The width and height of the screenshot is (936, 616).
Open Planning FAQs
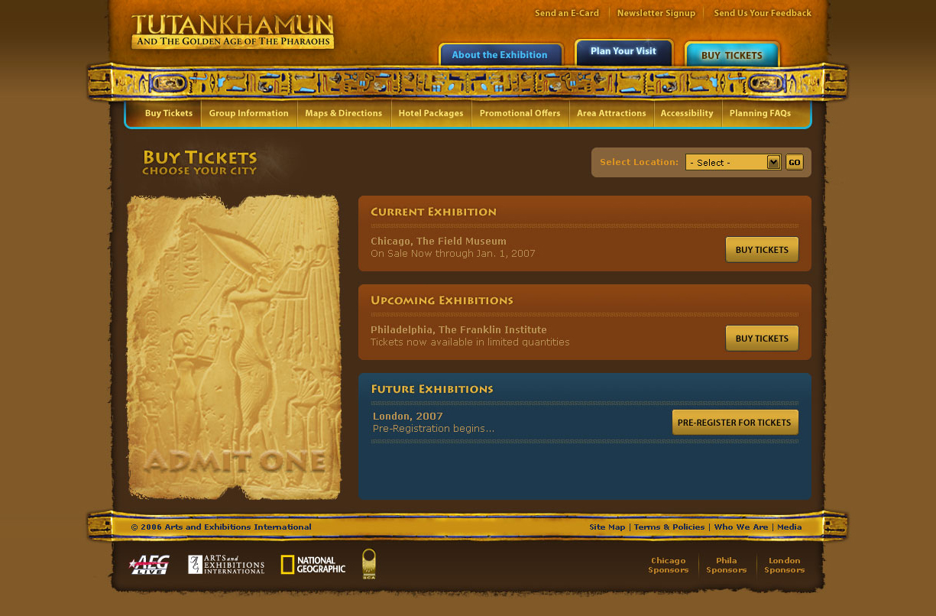[x=760, y=113]
